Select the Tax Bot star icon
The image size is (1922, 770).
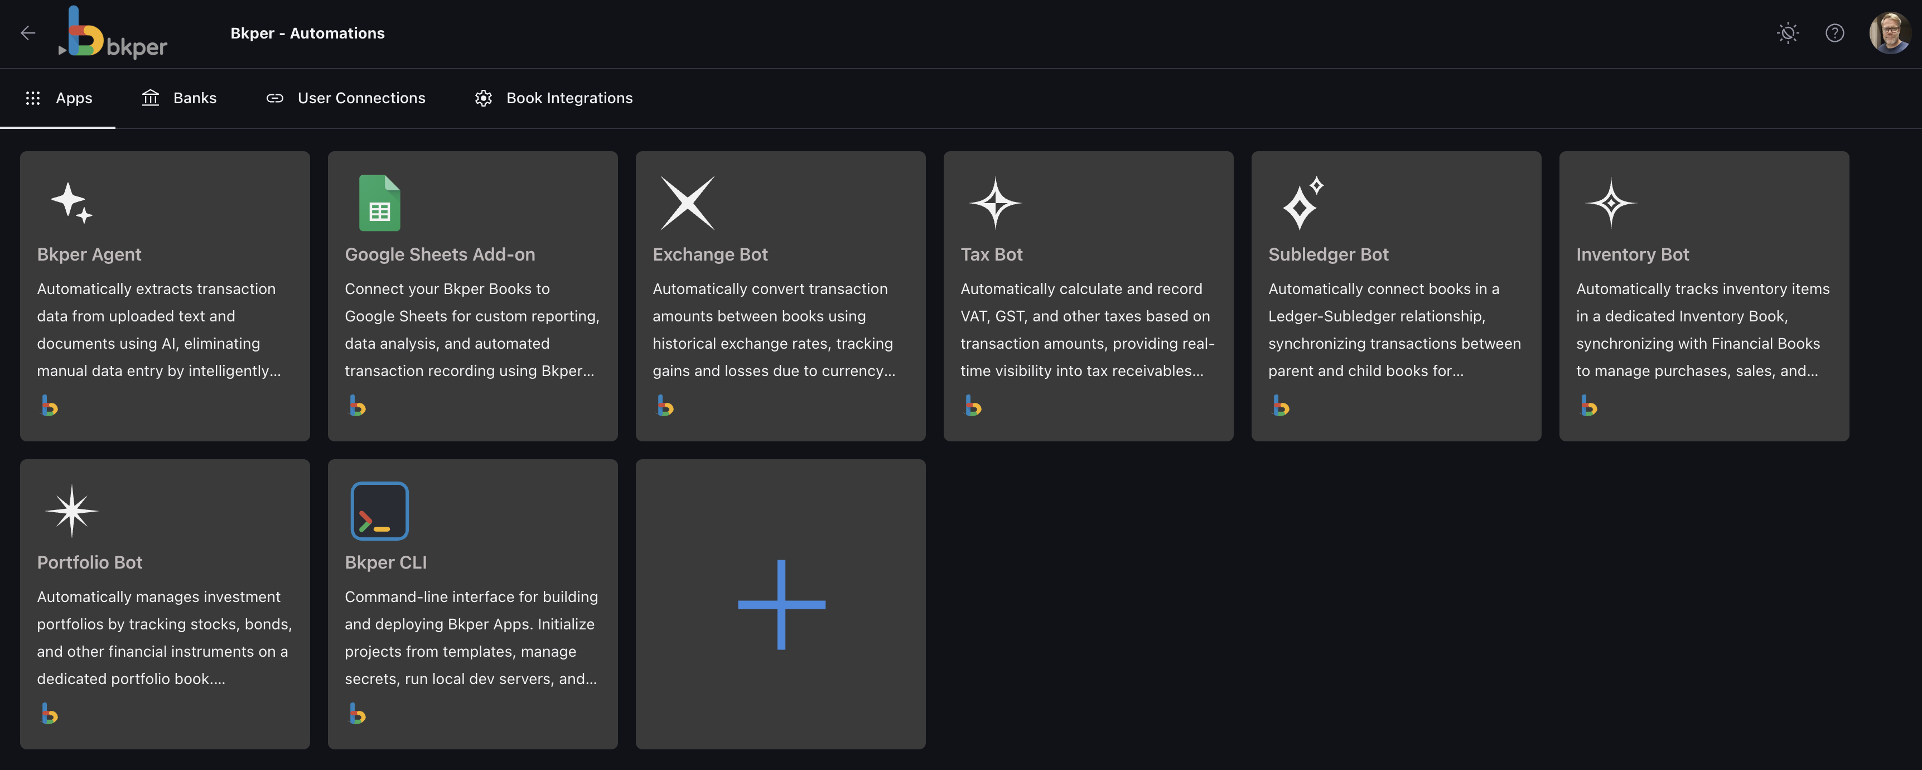[x=994, y=203]
